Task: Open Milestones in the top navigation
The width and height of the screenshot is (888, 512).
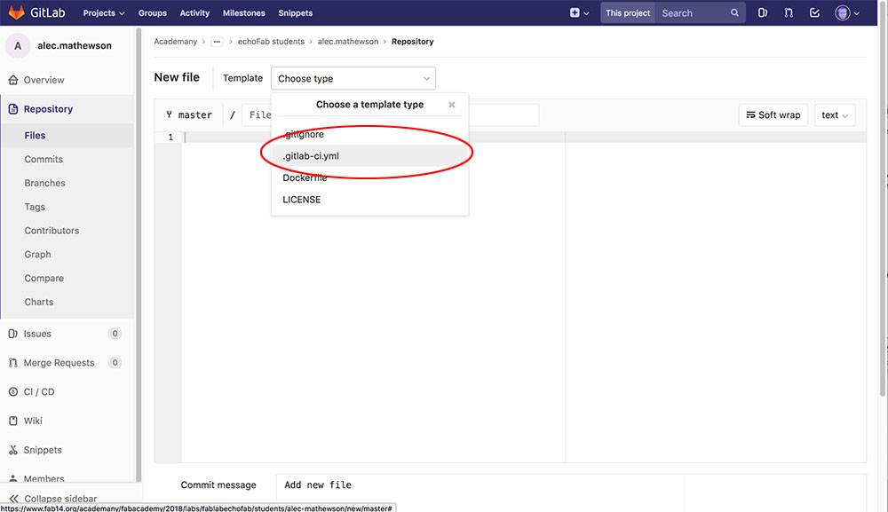Action: (x=243, y=12)
